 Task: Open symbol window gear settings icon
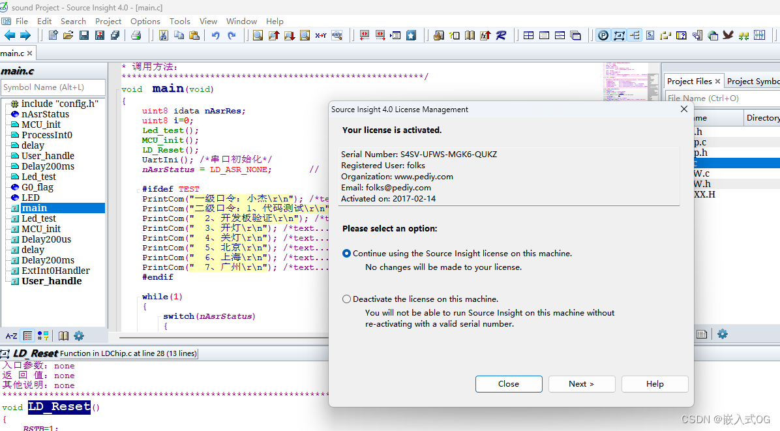click(x=79, y=336)
